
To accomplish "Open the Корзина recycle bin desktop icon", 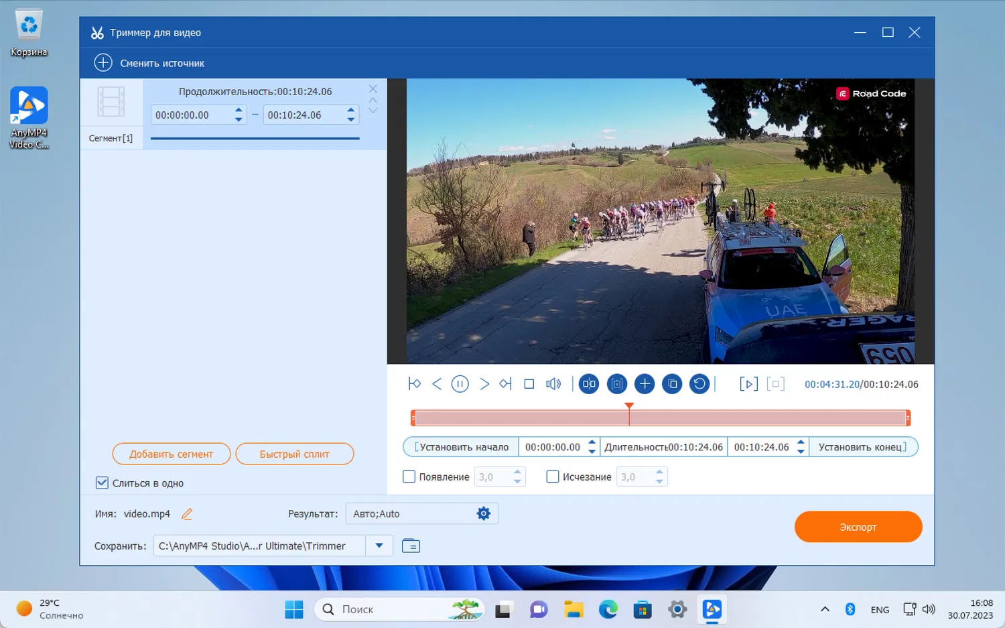I will pyautogui.click(x=29, y=33).
